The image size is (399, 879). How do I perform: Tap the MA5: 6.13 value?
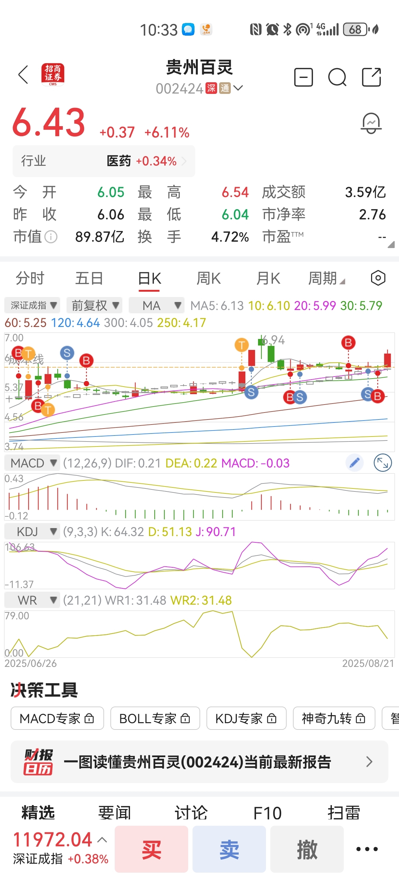pyautogui.click(x=217, y=305)
